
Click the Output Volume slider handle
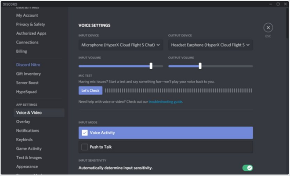pyautogui.click(x=200, y=66)
